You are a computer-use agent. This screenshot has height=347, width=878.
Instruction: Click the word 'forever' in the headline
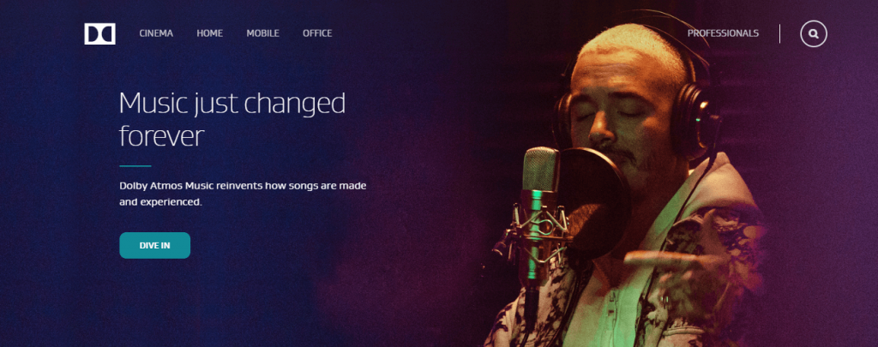pyautogui.click(x=161, y=136)
